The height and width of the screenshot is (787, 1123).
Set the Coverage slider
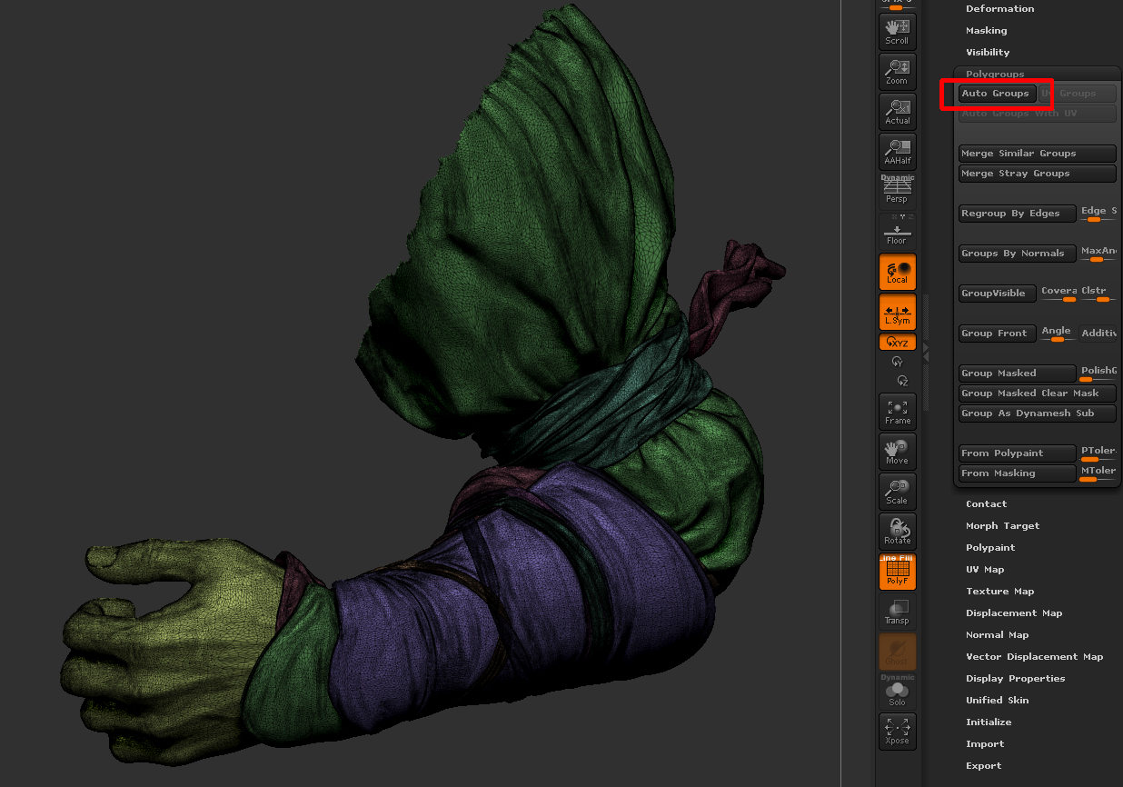(x=1058, y=294)
